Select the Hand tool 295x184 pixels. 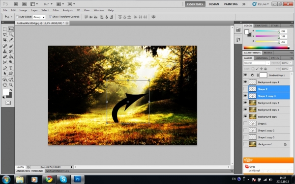pos(5,85)
